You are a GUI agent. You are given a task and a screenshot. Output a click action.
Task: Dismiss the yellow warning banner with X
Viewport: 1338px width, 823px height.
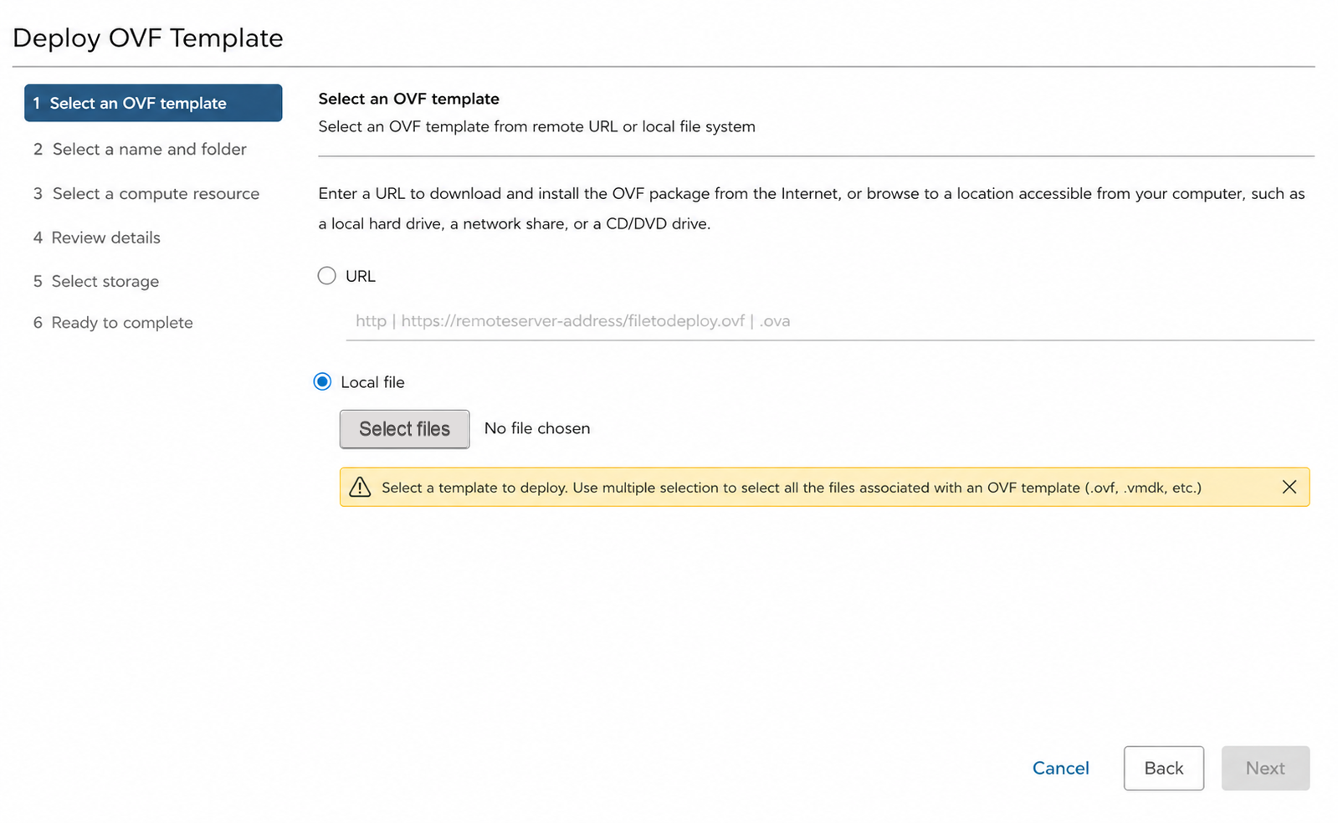click(x=1289, y=487)
